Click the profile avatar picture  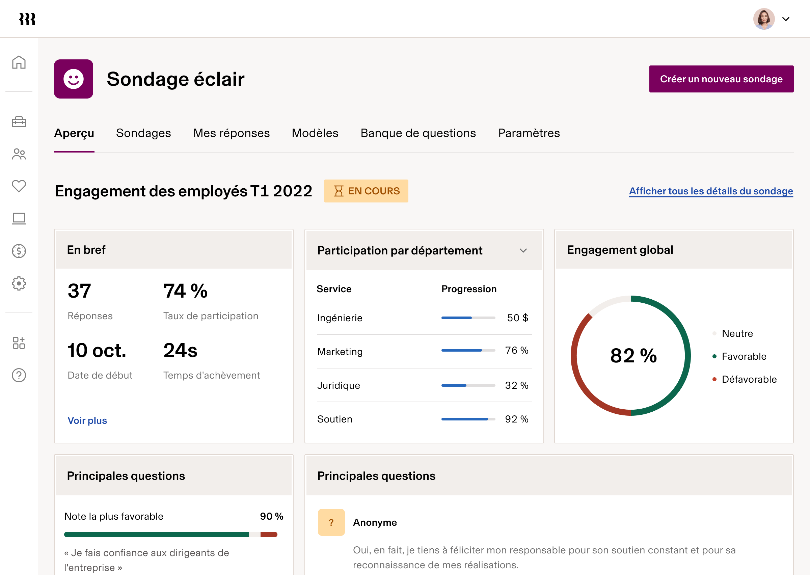tap(764, 19)
